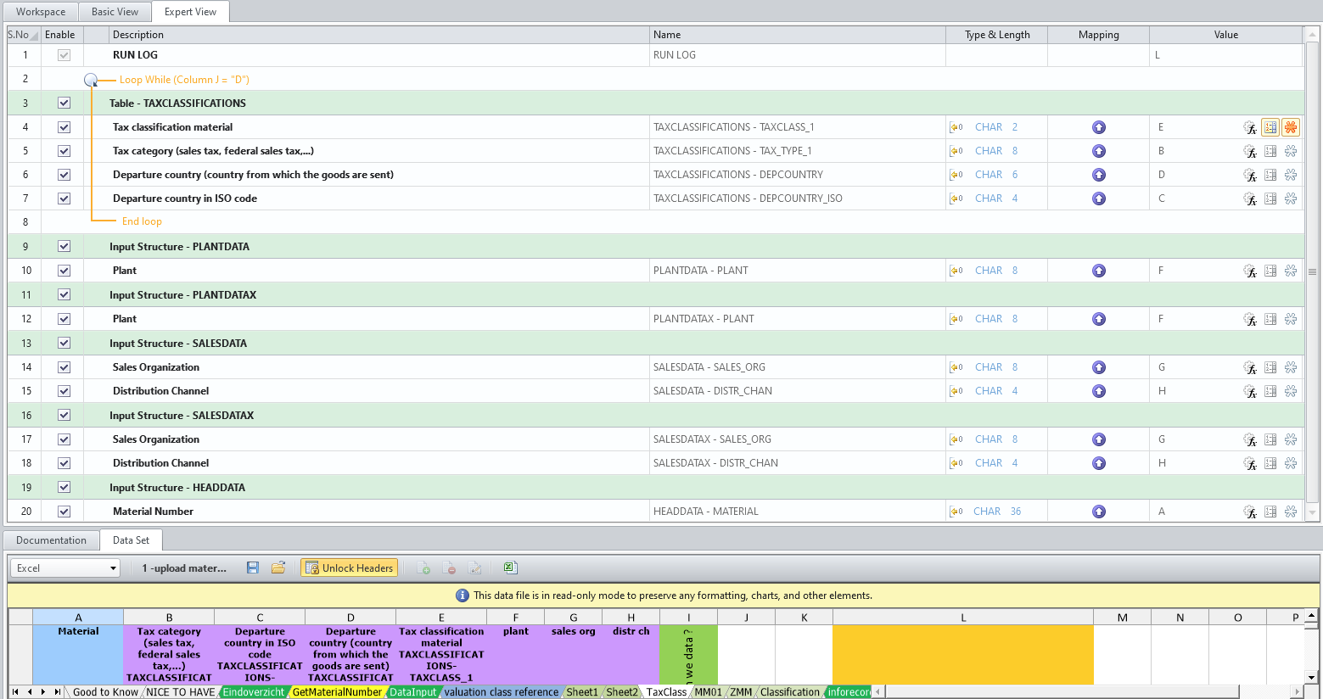
Task: Click the green Excel icon in Data Set toolbar
Action: click(510, 568)
